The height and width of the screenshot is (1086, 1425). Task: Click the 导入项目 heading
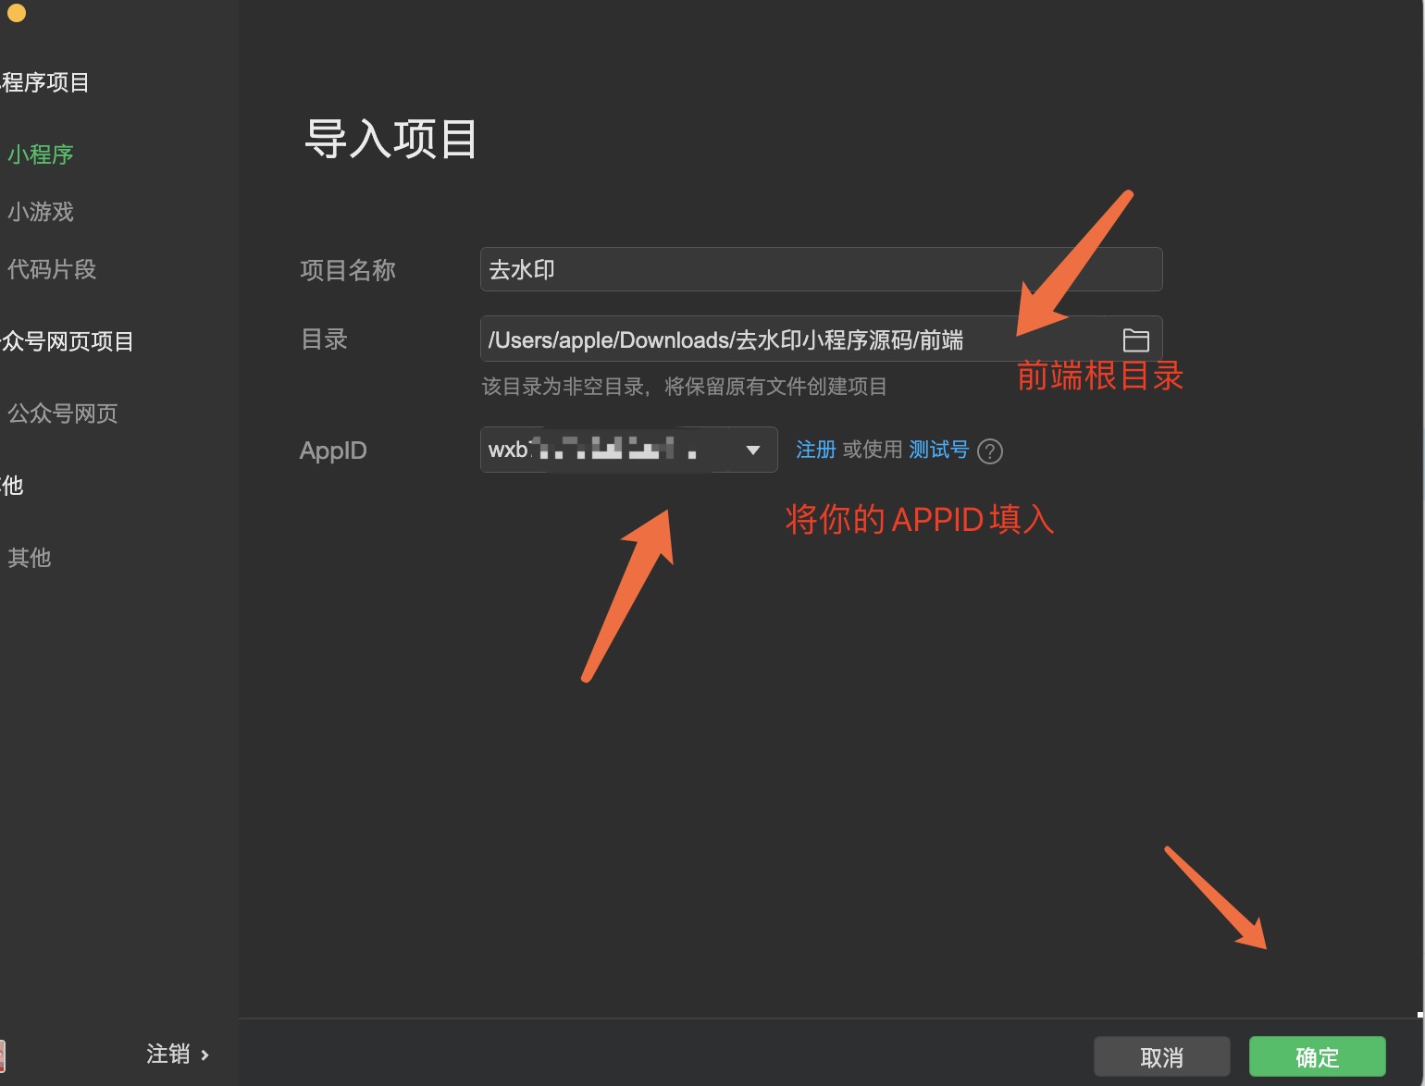[x=390, y=140]
